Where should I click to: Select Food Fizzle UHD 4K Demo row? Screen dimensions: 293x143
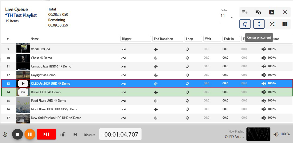click(147, 101)
